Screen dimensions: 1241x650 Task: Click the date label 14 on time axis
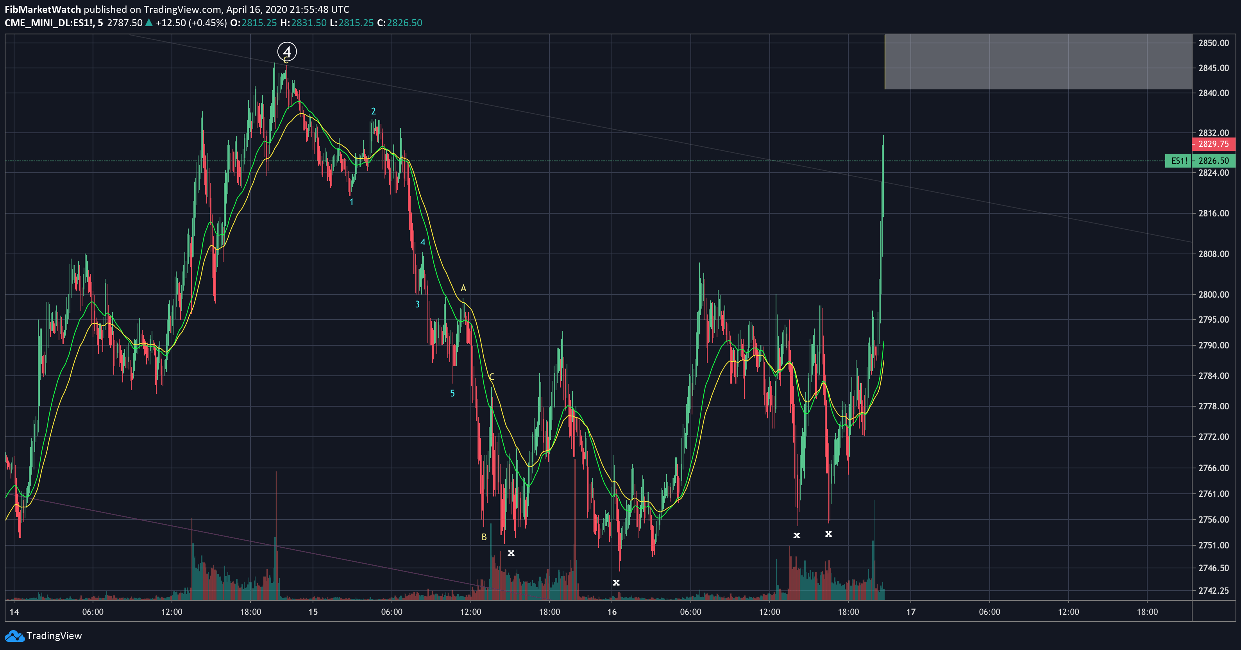click(x=14, y=612)
